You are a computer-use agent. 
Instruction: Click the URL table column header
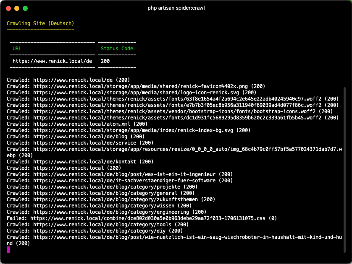click(x=17, y=49)
